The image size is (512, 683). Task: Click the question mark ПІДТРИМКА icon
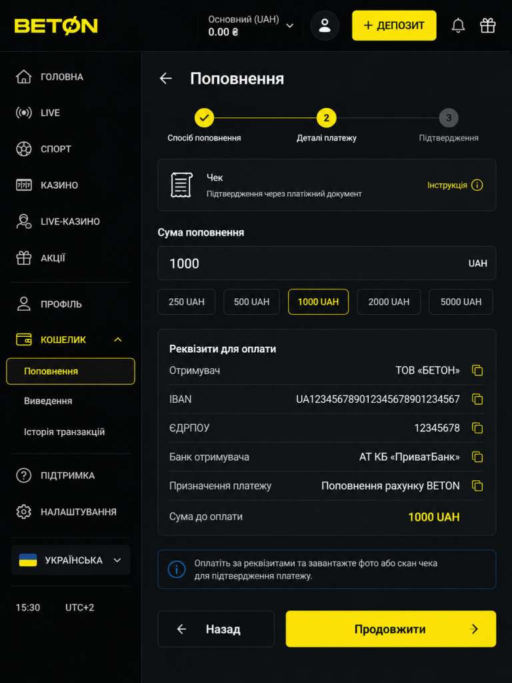pos(23,475)
